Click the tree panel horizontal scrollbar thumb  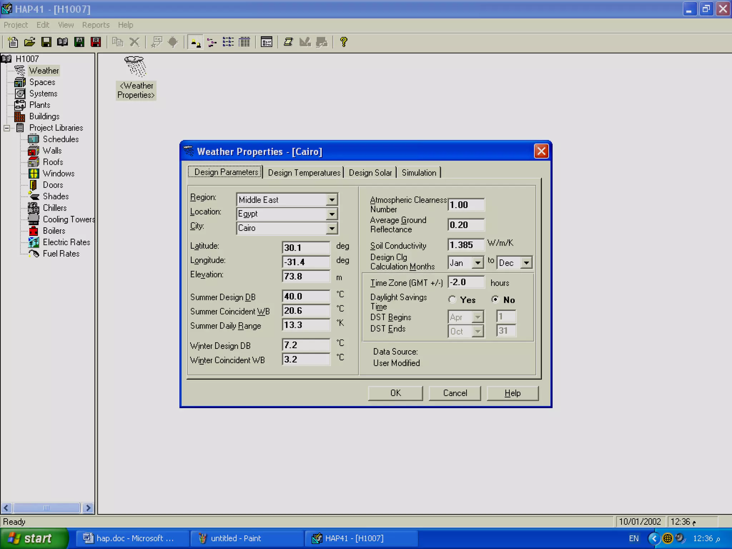[x=46, y=508]
